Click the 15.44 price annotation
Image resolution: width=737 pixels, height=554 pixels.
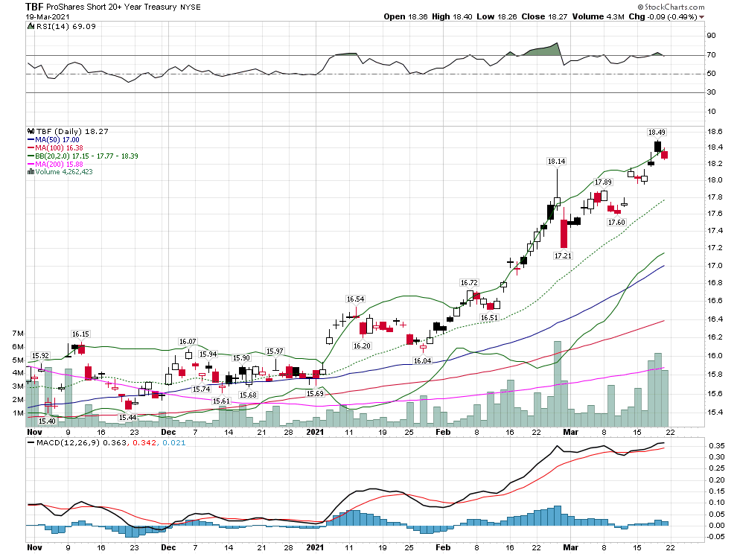127,417
